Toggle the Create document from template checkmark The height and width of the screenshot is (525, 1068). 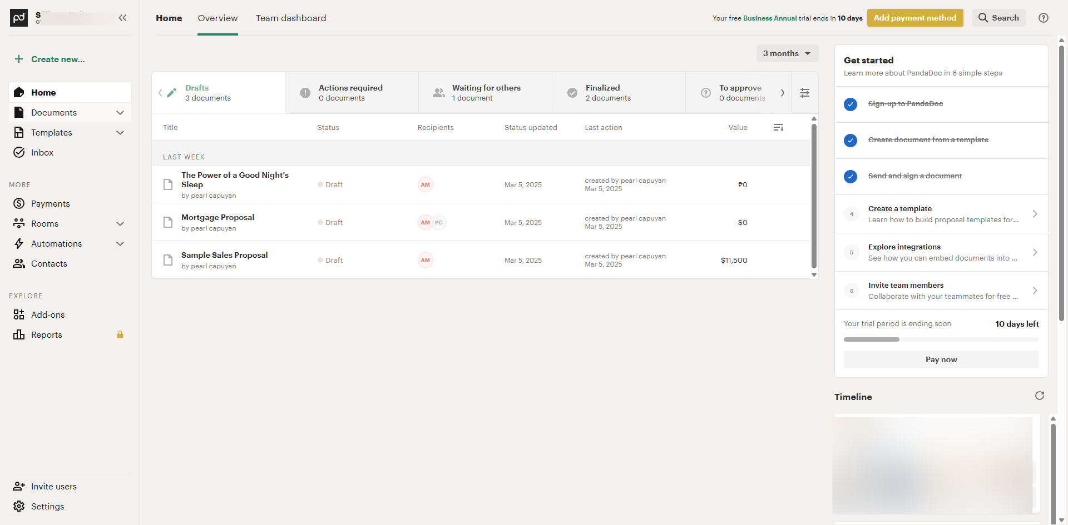click(x=851, y=140)
